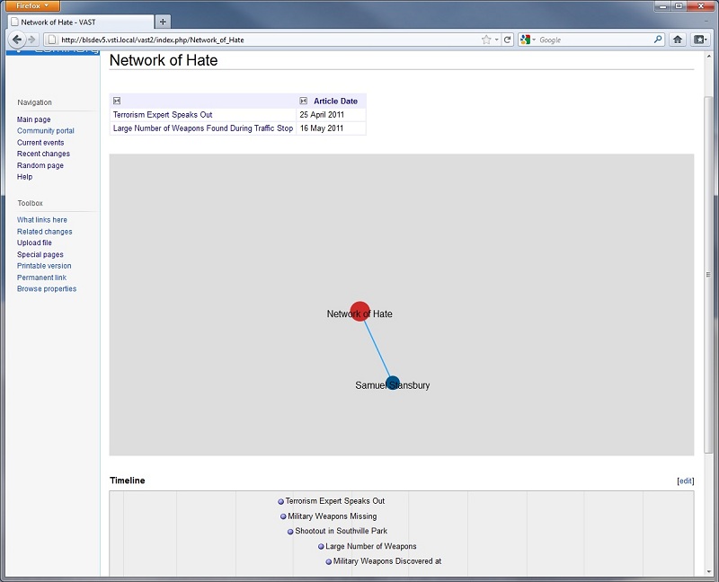Open the Upload file link
Screen dimensions: 719x582
coord(34,242)
